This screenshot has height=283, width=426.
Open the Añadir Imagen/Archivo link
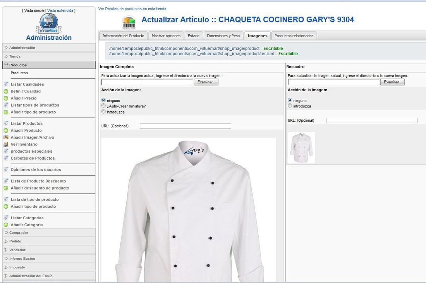32,137
